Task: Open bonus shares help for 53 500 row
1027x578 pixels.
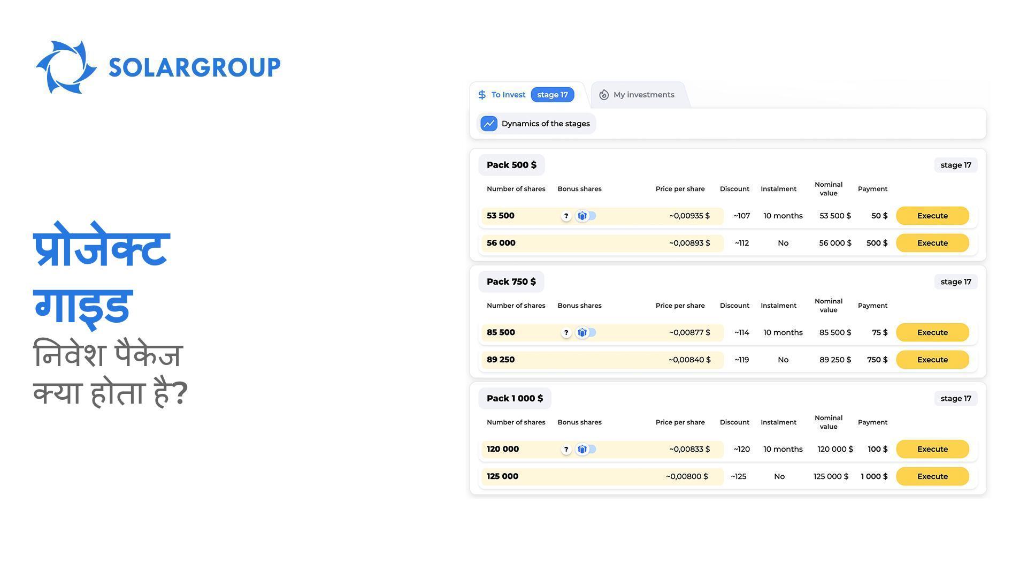Action: (566, 216)
